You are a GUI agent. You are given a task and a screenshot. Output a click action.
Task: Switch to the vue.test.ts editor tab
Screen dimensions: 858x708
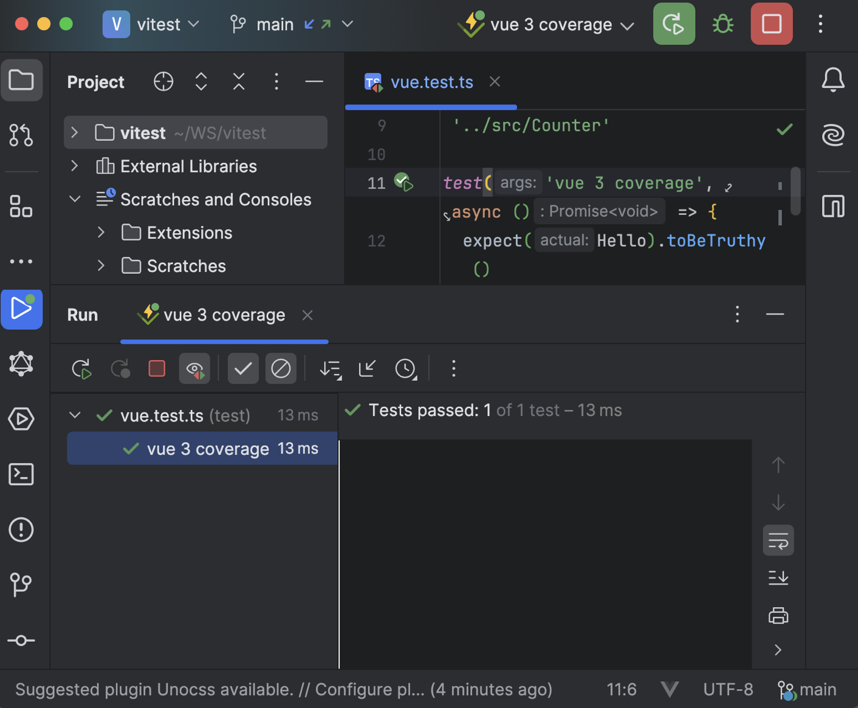tap(431, 81)
